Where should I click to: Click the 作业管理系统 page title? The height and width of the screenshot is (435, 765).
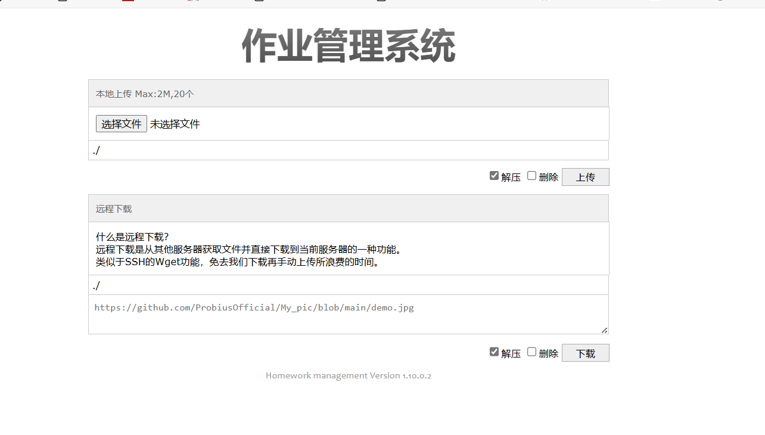[x=349, y=46]
